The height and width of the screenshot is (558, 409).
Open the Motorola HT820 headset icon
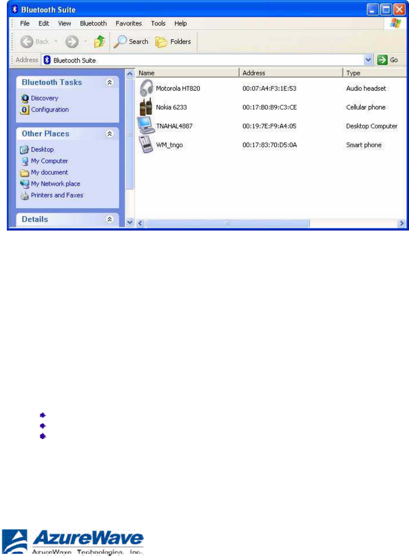(x=146, y=88)
